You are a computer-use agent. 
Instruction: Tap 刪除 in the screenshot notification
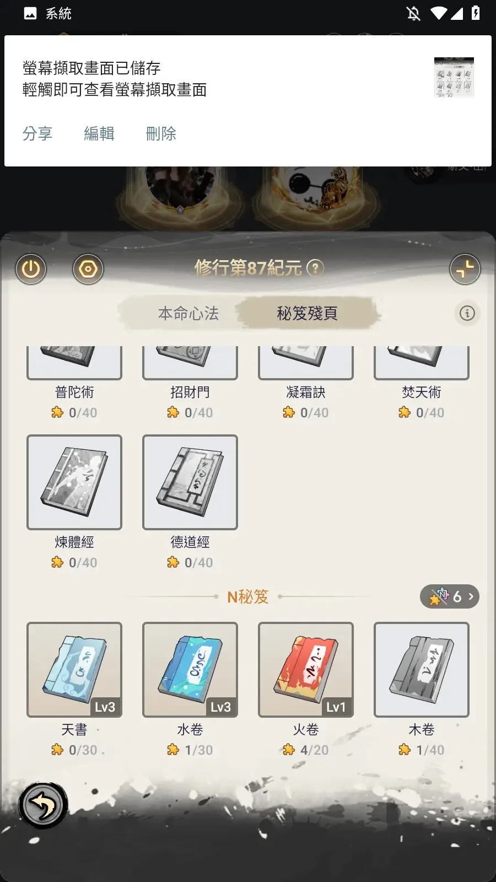161,133
